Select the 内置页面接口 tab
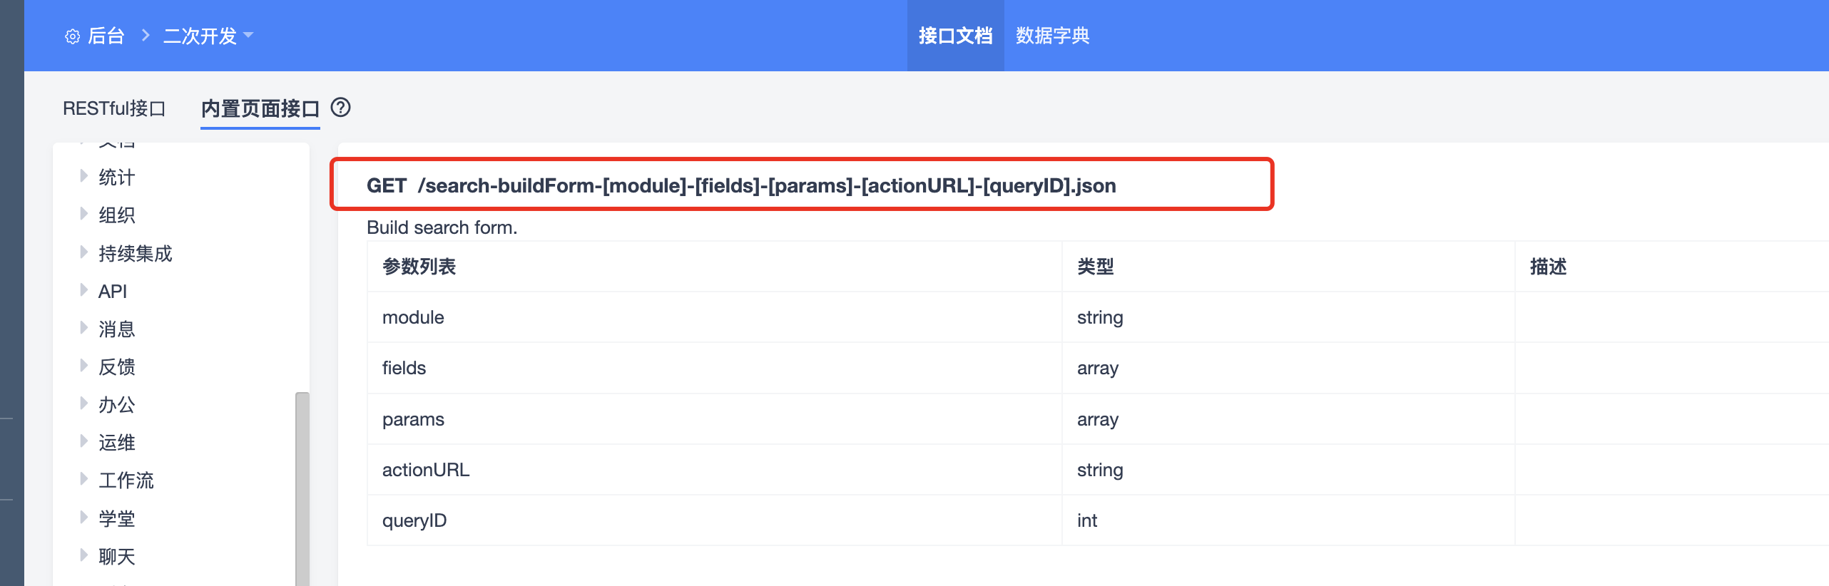The height and width of the screenshot is (586, 1829). [260, 108]
